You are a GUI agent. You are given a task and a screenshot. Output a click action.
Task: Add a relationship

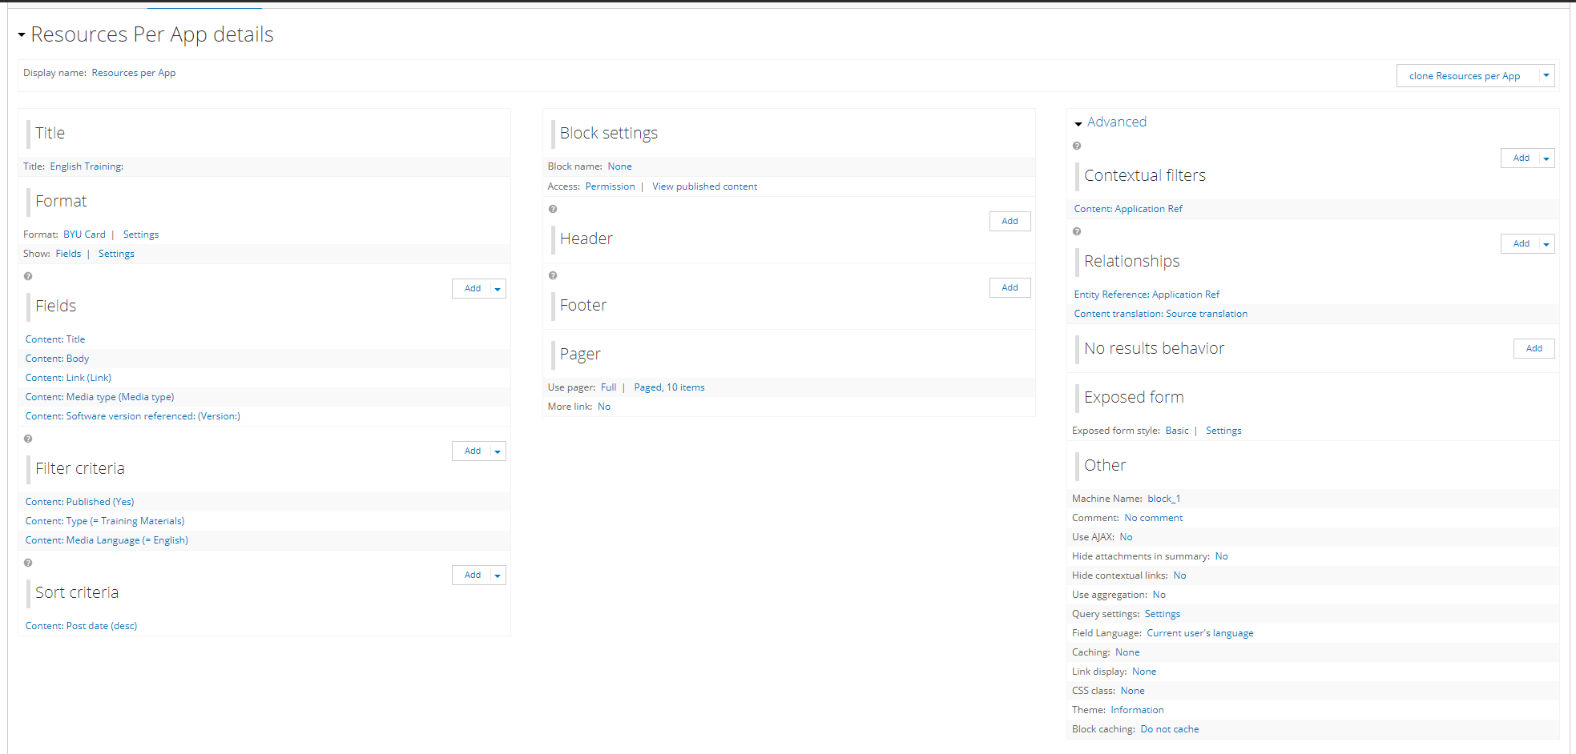(x=1521, y=244)
